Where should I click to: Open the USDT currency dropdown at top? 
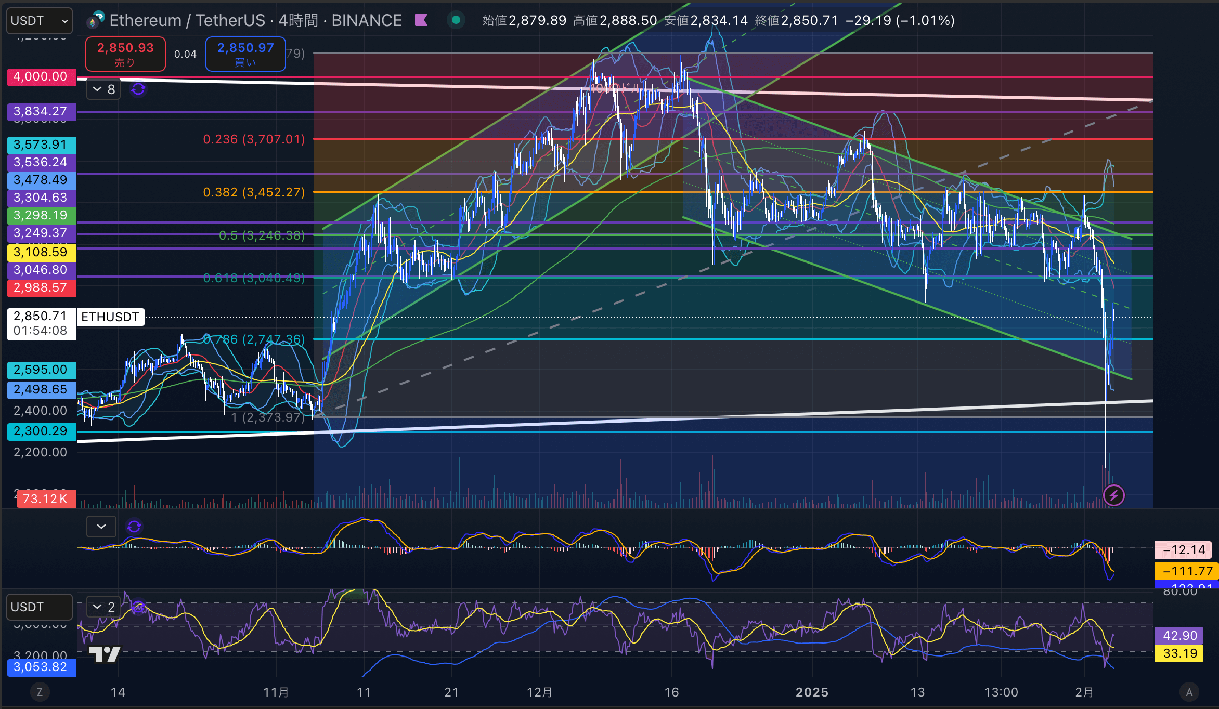point(39,21)
